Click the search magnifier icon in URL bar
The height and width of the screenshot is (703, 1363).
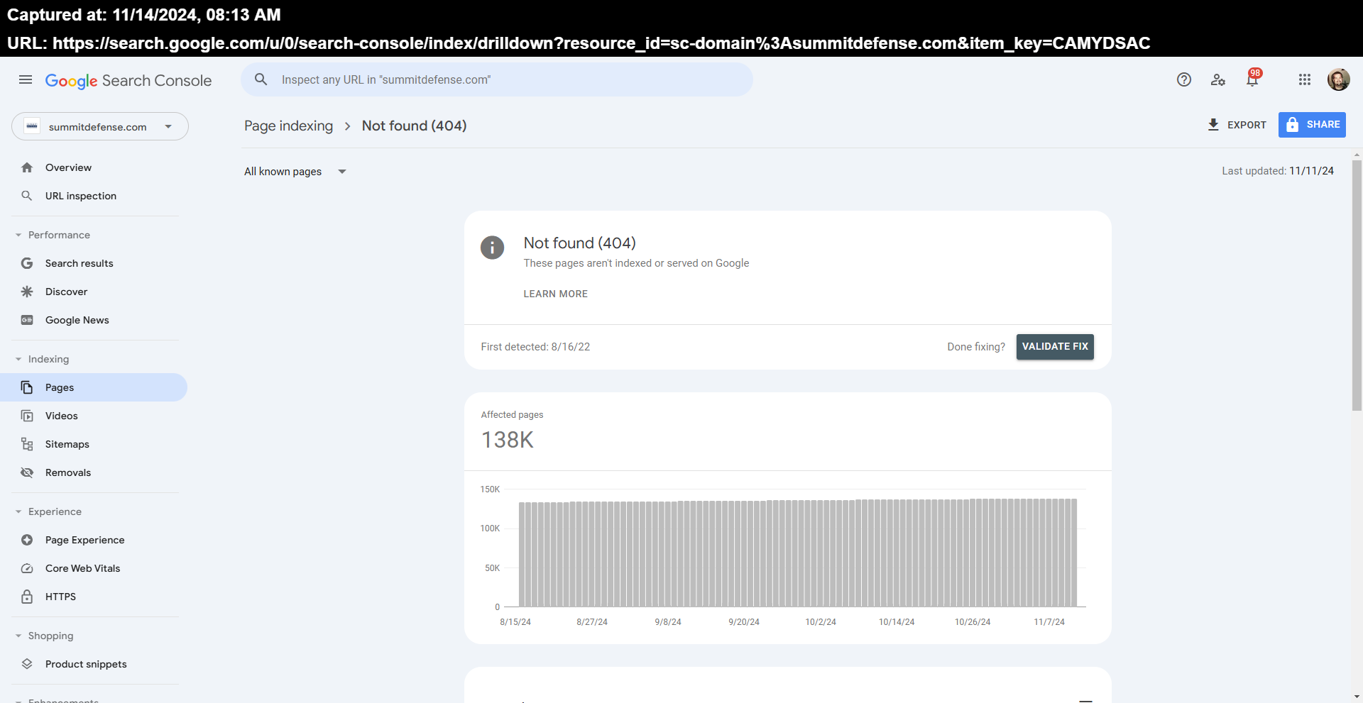[261, 79]
